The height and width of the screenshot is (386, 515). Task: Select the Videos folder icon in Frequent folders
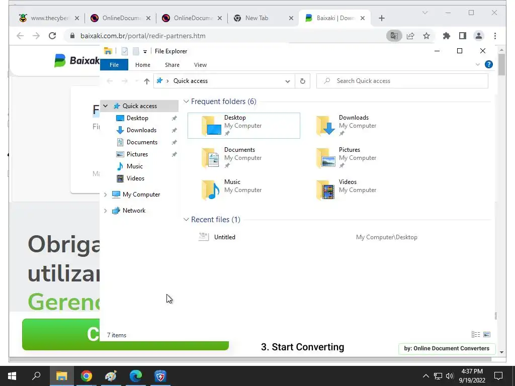click(x=325, y=190)
